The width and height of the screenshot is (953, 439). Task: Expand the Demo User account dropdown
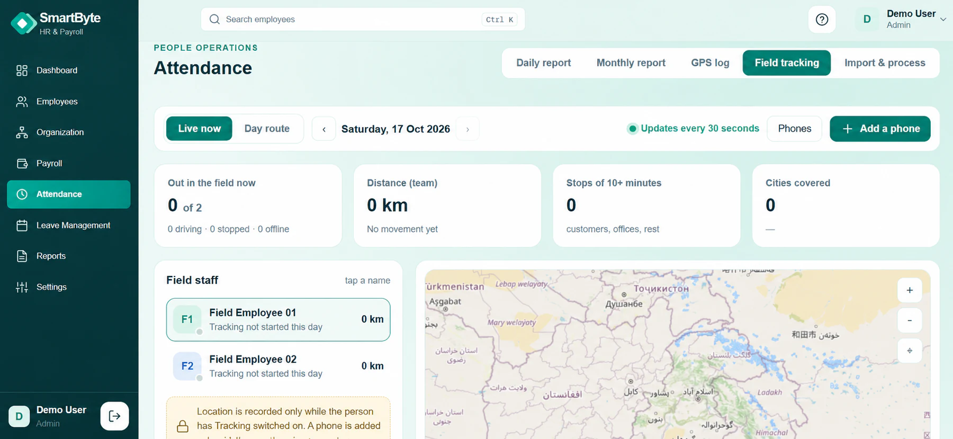(943, 20)
